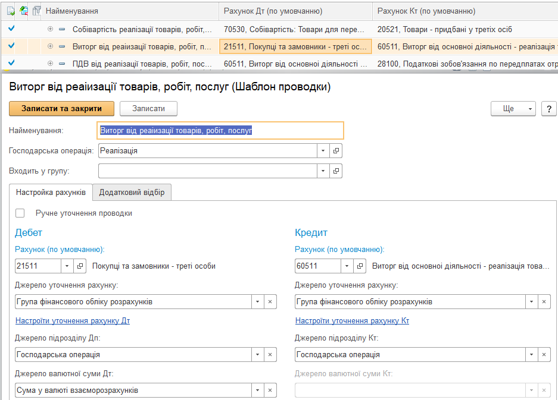The image size is (558, 400).
Task: Open the Господарська операція Реалізація record icon
Action: click(336, 151)
